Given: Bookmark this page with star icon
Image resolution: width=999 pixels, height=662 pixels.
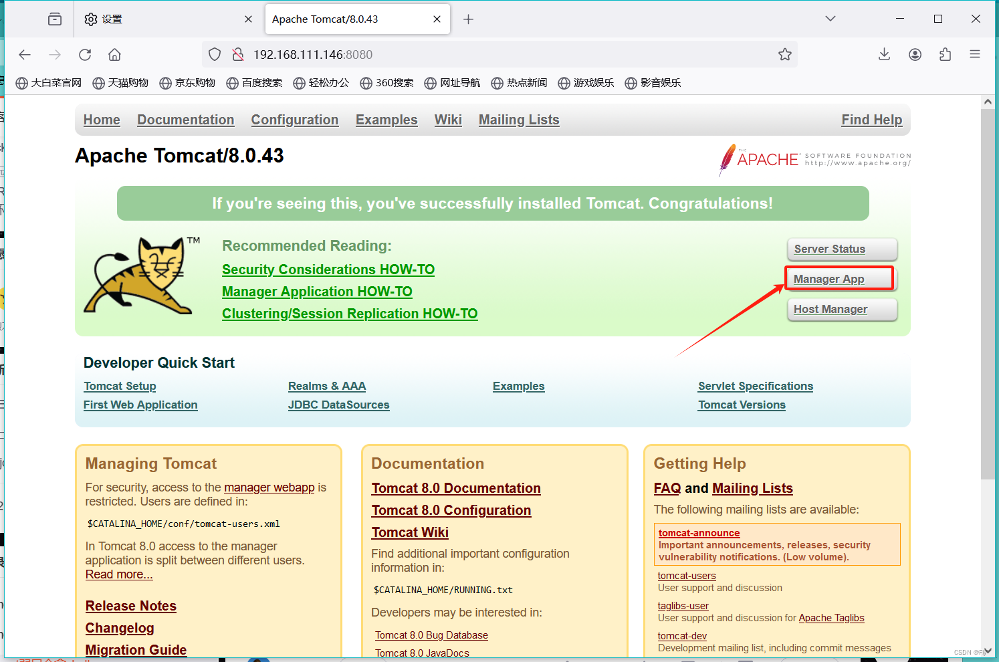Looking at the screenshot, I should coord(785,55).
